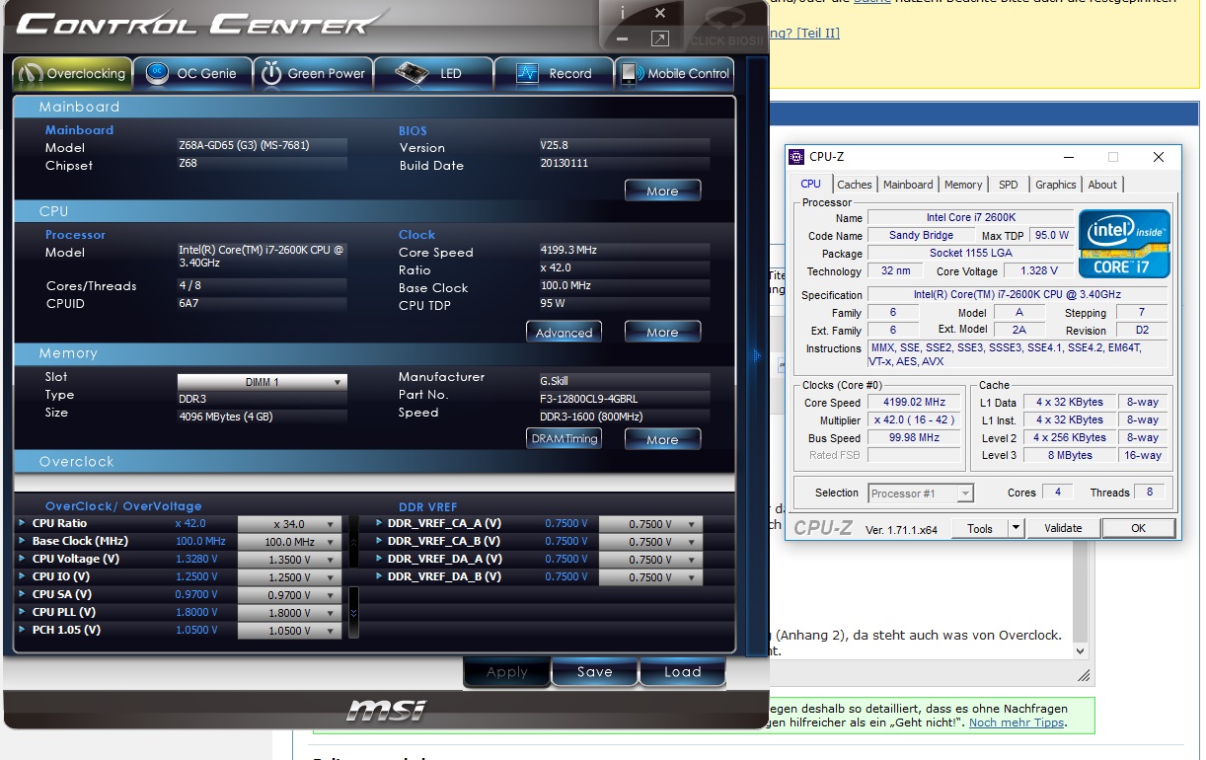Click the Apply button
This screenshot has width=1206, height=760.
tap(507, 671)
